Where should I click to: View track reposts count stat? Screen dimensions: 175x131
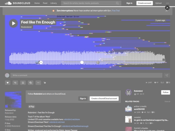click(162, 82)
